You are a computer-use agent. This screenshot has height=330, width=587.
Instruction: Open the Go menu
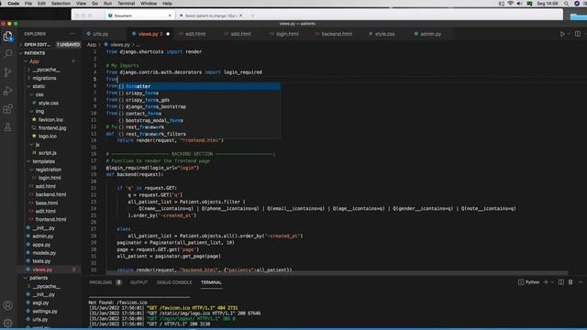94,4
